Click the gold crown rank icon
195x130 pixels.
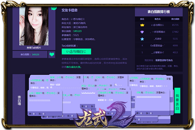coord(142,25)
